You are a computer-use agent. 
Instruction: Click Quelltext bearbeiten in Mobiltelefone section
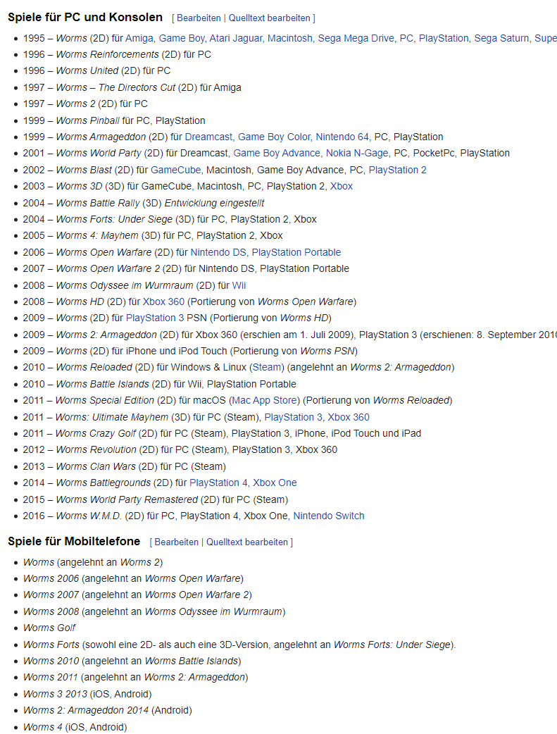[247, 542]
